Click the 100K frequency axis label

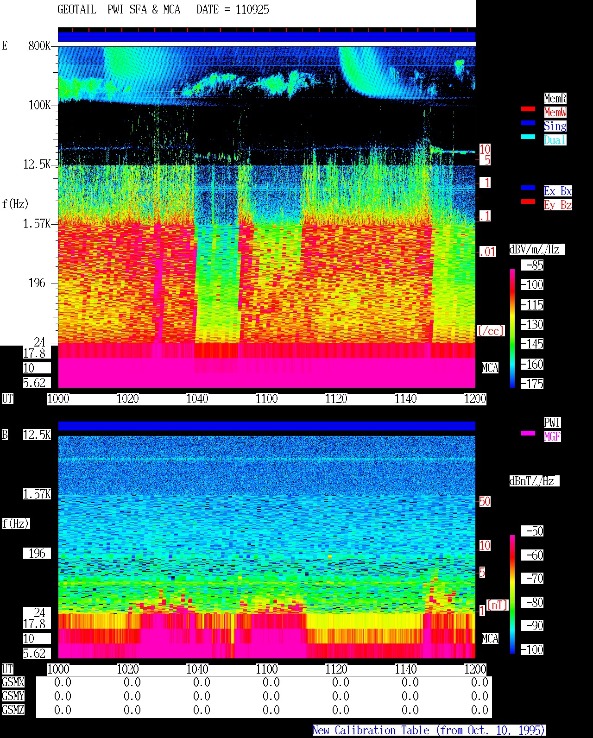click(39, 105)
